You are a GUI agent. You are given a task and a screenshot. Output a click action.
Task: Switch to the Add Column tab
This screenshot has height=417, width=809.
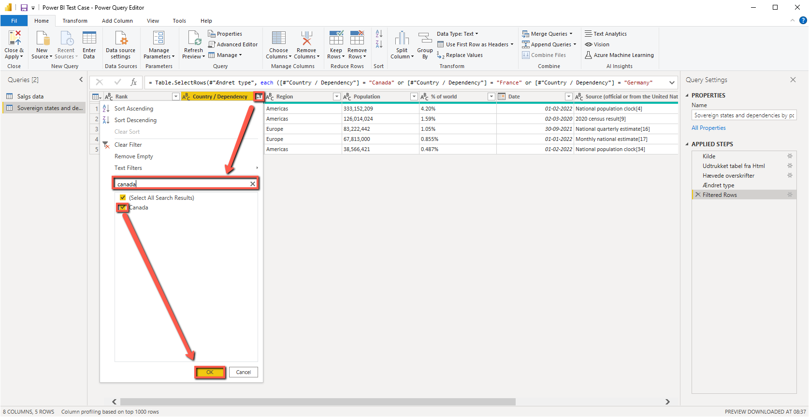coord(117,21)
